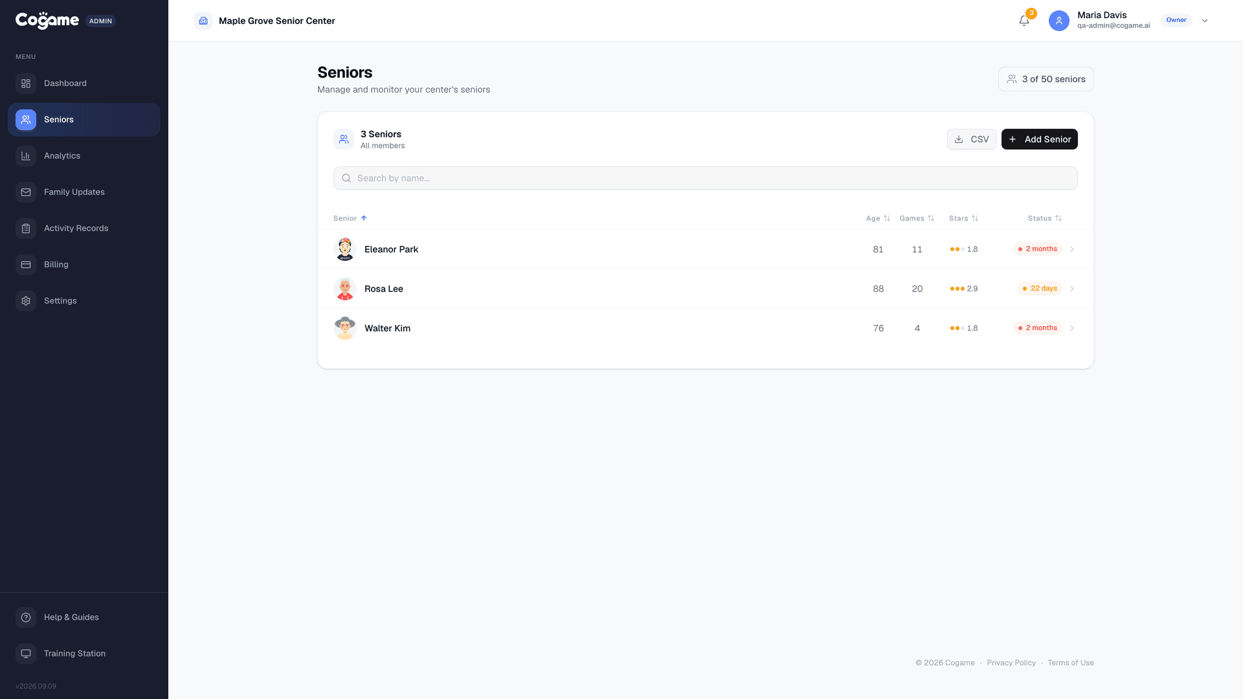The width and height of the screenshot is (1243, 699).
Task: Open Family Updates from the sidebar
Action: click(x=84, y=192)
